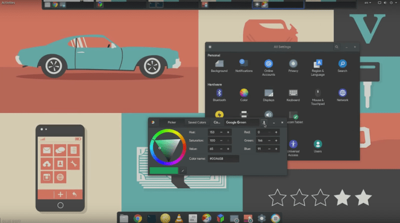Open Wacom Tablet settings
The image size is (400, 223).
pos(295,118)
